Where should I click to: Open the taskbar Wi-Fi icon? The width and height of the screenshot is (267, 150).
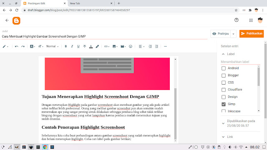coord(241,147)
